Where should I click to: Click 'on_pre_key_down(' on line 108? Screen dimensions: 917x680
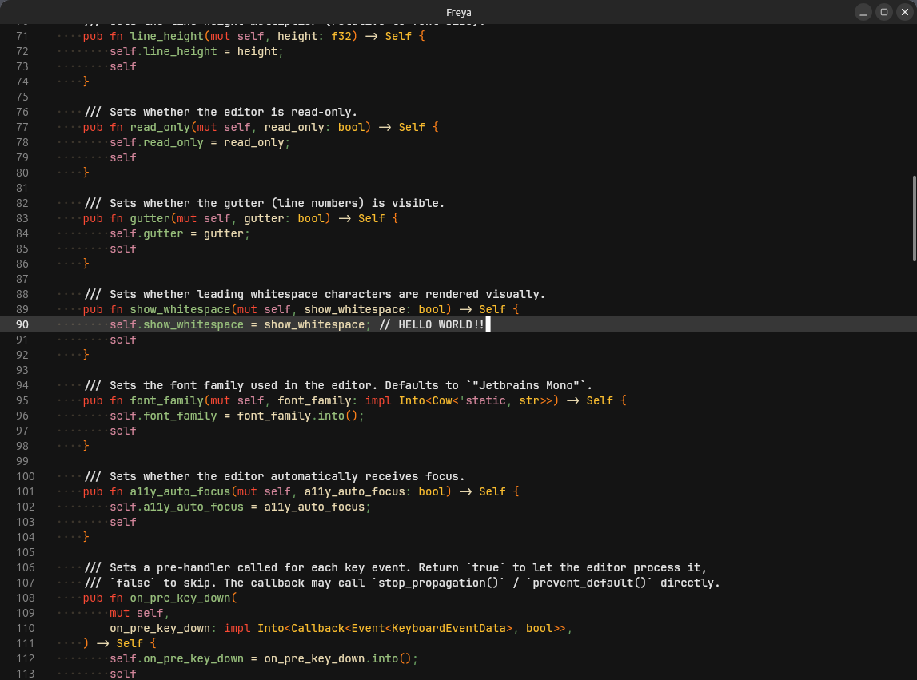(184, 598)
